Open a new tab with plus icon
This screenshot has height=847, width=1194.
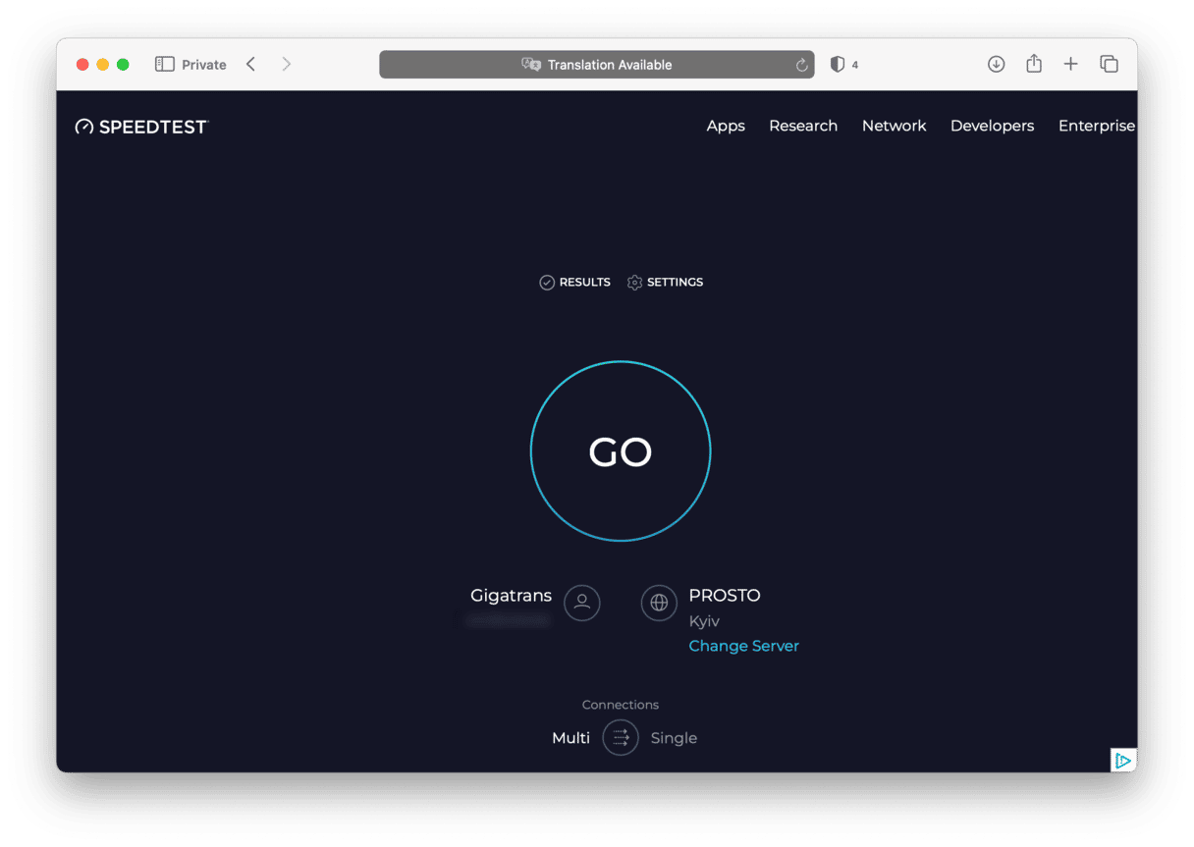(1070, 65)
